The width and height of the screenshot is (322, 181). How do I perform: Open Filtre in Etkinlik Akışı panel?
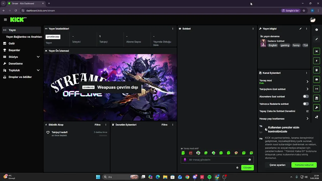(98, 125)
